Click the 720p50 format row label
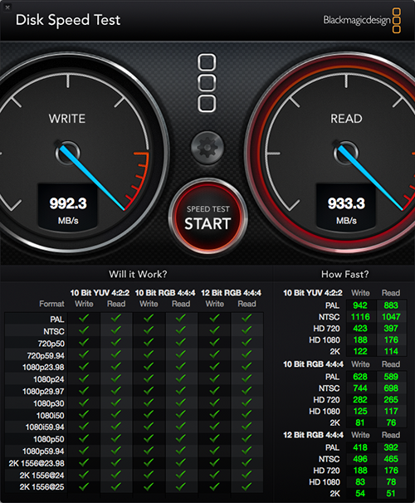 (51, 344)
